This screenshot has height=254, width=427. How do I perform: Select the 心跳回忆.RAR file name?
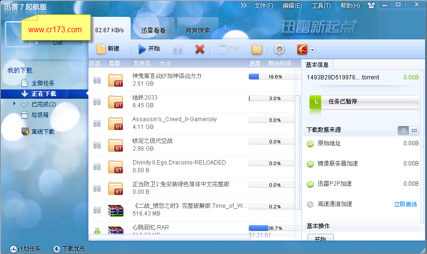151,228
